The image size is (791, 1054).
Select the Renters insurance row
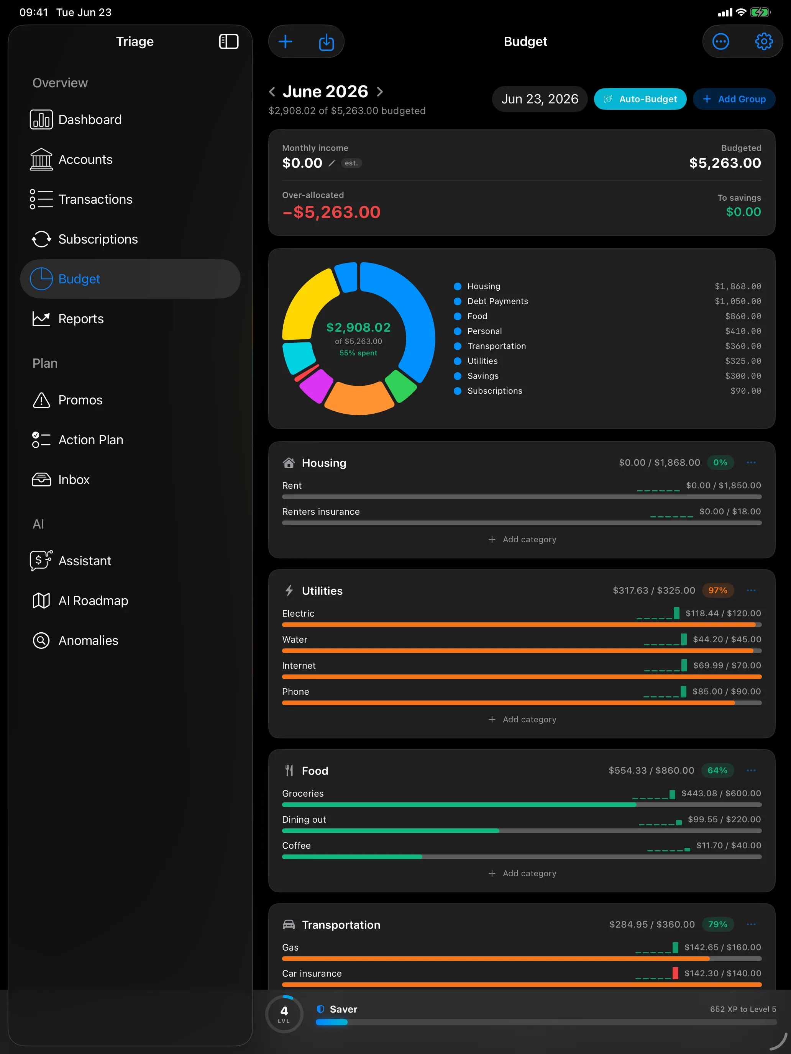(x=522, y=515)
